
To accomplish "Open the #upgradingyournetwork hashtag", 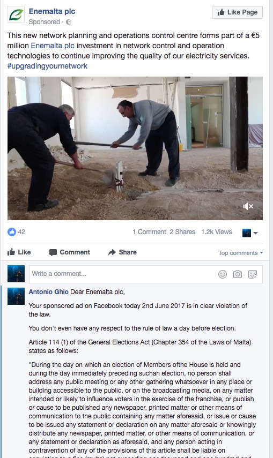I will click(47, 66).
